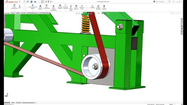Viewport: 187px width, 105px height.
Task: Click the Save icon
Action: [32, 1]
